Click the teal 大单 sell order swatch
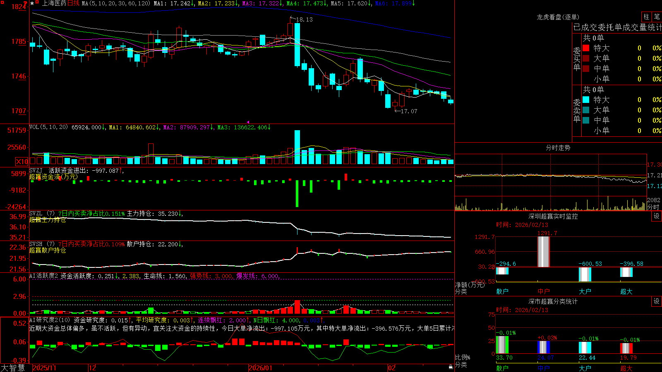The width and height of the screenshot is (662, 372). (x=586, y=110)
